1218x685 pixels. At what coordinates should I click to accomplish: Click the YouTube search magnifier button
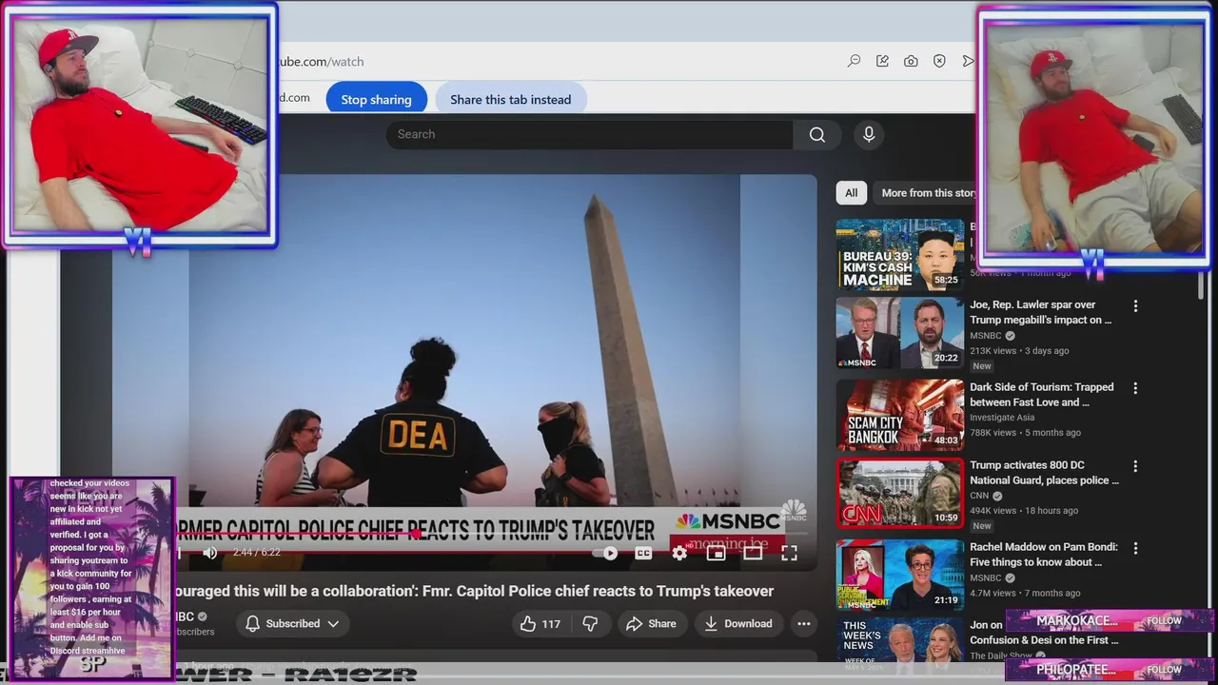point(816,134)
